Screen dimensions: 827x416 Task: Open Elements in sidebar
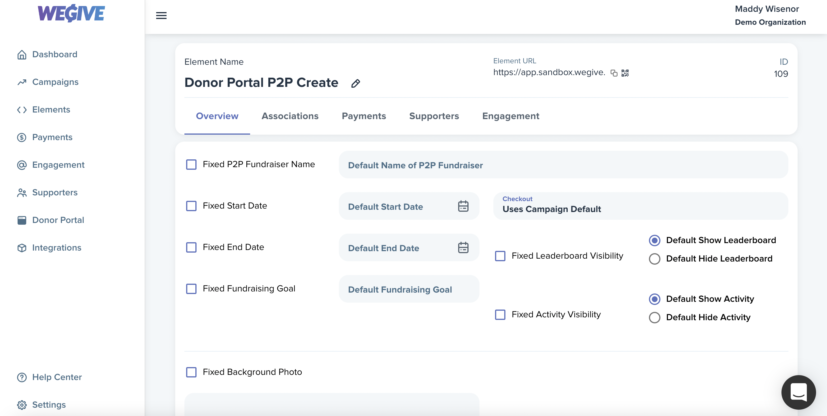[51, 110]
